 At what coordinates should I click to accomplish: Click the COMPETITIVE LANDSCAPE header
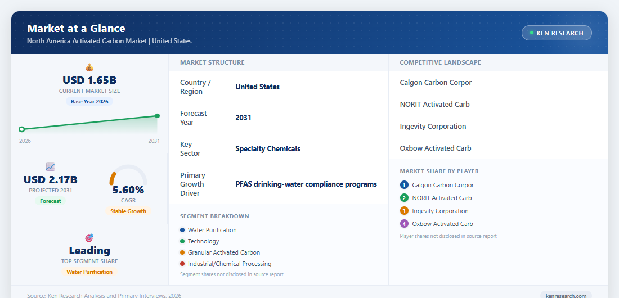point(440,62)
